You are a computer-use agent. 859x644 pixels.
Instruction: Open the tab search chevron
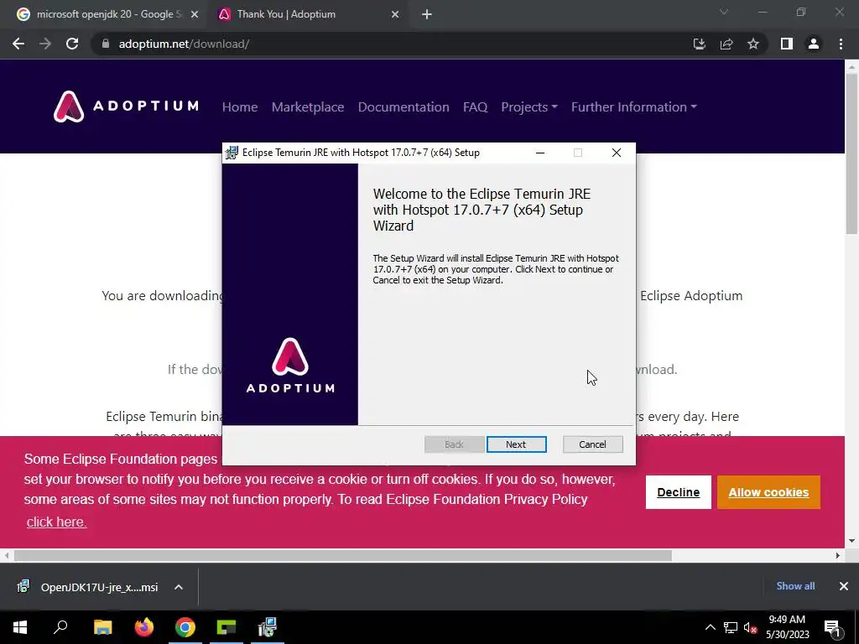tap(724, 12)
